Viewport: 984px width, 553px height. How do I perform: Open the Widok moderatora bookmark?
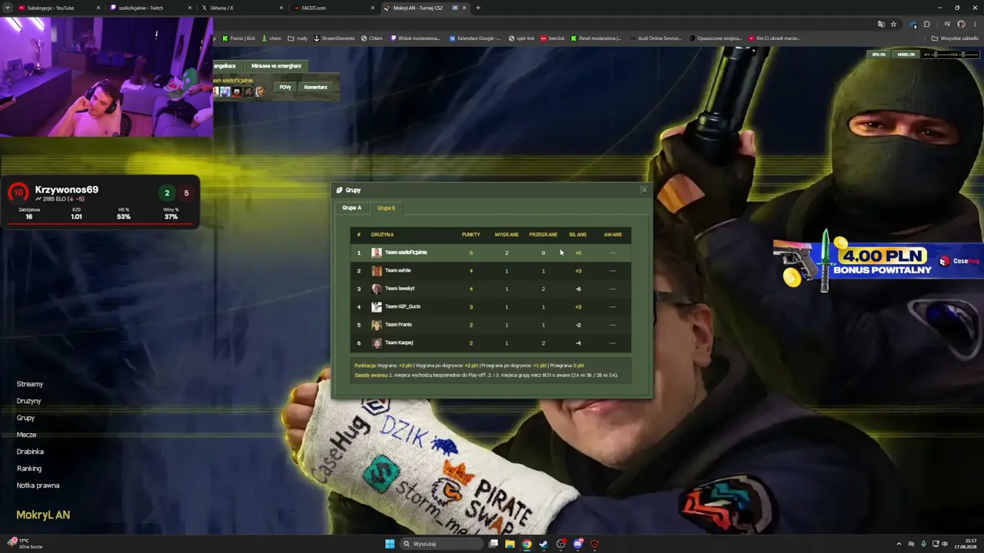click(x=416, y=38)
